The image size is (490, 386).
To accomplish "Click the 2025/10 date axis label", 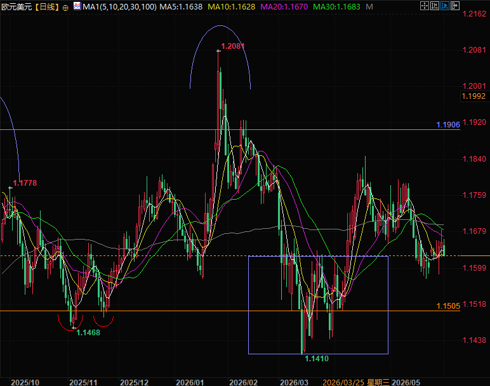I will pos(25,382).
